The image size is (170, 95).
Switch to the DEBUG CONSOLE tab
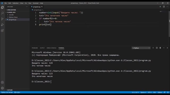51,48
